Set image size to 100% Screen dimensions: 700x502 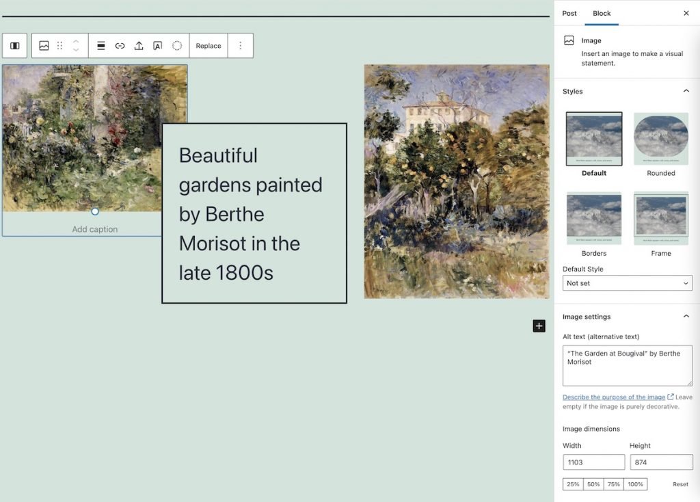pyautogui.click(x=635, y=484)
